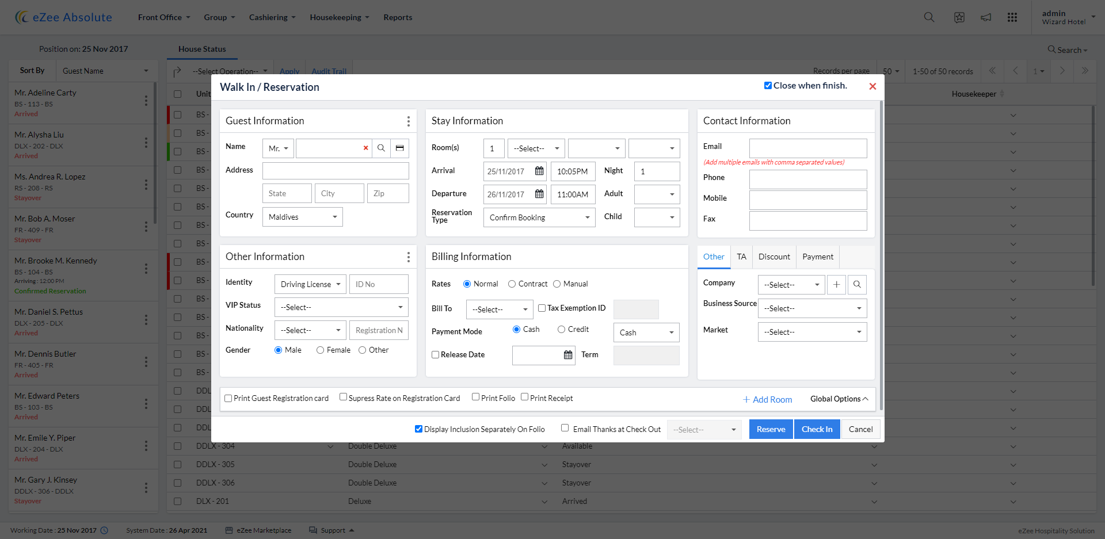Click the Check In button
Screen dimensions: 1105x539
[817, 430]
